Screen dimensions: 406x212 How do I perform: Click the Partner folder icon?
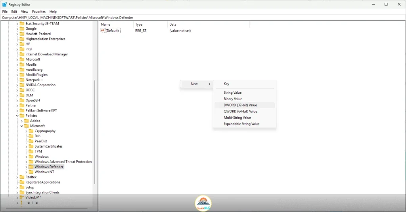22,105
